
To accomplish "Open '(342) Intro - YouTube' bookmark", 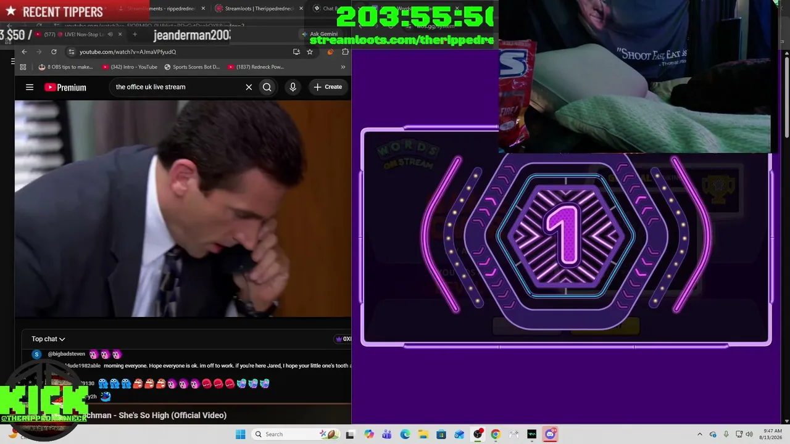I will tap(130, 67).
